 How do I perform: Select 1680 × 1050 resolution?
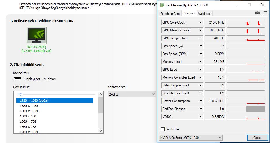click(29, 106)
